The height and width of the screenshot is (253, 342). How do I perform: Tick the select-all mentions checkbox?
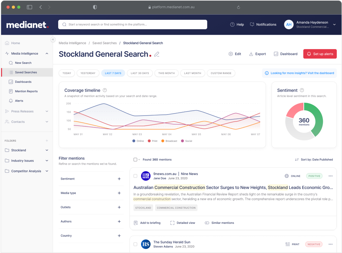pyautogui.click(x=135, y=159)
